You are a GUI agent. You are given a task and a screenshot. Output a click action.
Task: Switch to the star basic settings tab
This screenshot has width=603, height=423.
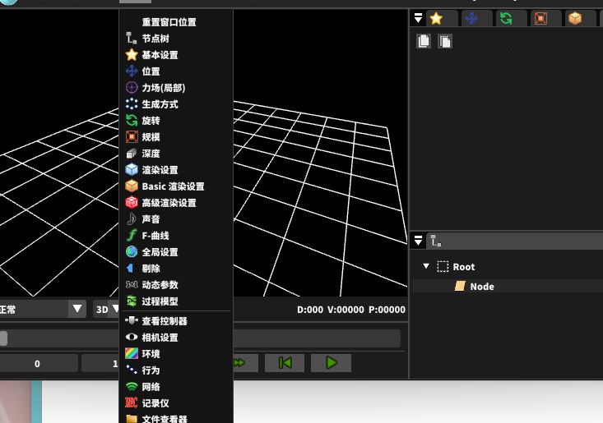click(x=443, y=18)
